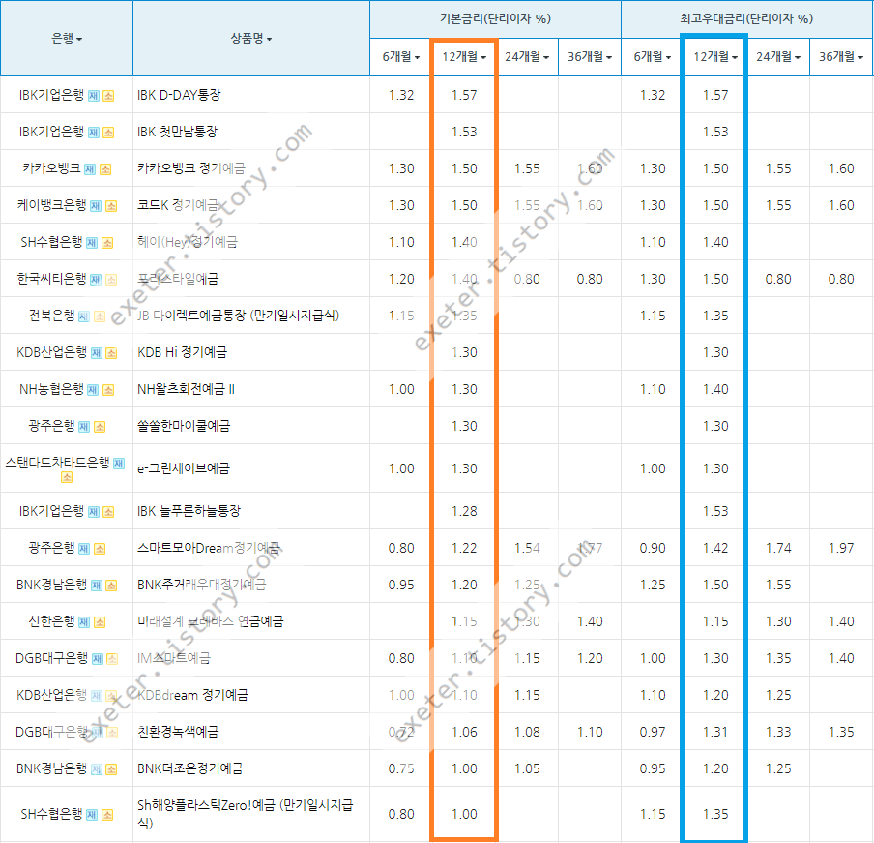Click the blue 재 badge in the IBK D-DAY통장 row
This screenshot has width=874, height=843.
point(94,96)
